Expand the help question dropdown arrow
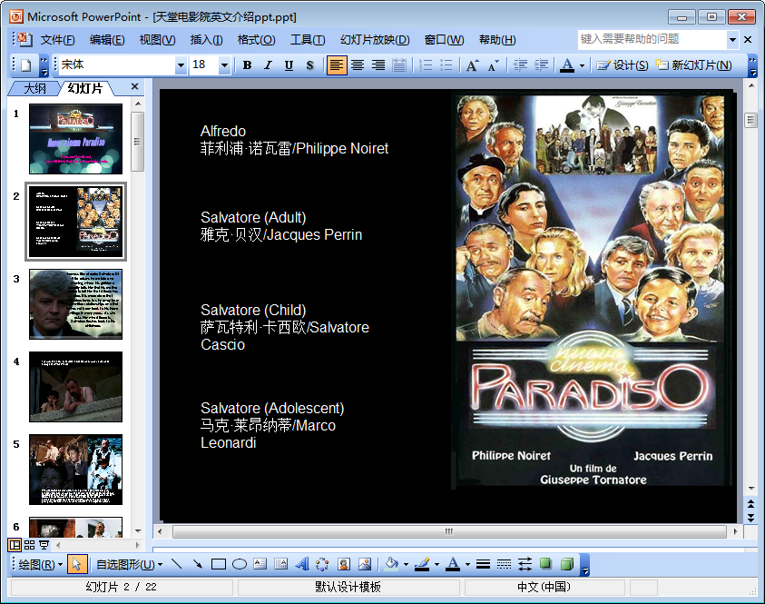This screenshot has height=604, width=765. [x=733, y=40]
